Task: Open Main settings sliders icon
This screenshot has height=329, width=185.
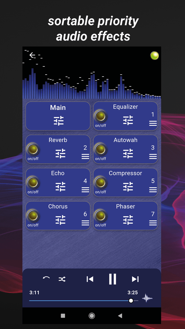Action: coord(58,121)
